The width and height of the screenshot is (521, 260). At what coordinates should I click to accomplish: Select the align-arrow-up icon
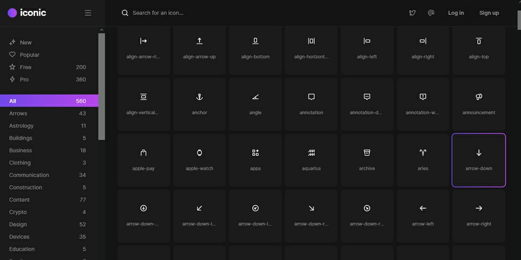click(200, 48)
